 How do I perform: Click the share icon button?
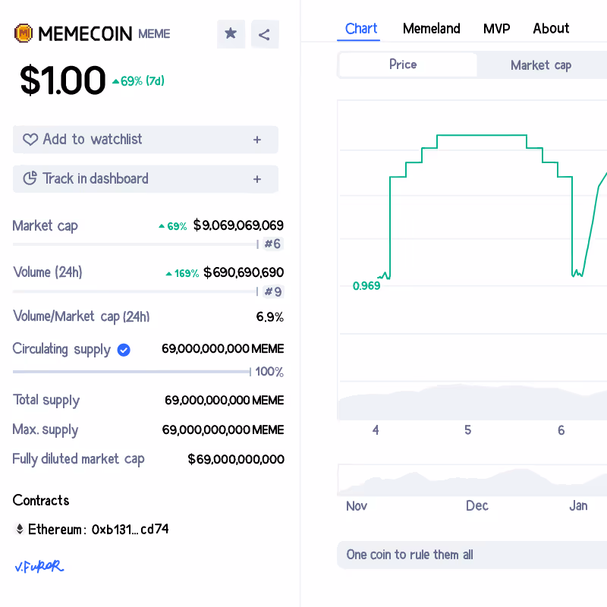pyautogui.click(x=264, y=34)
